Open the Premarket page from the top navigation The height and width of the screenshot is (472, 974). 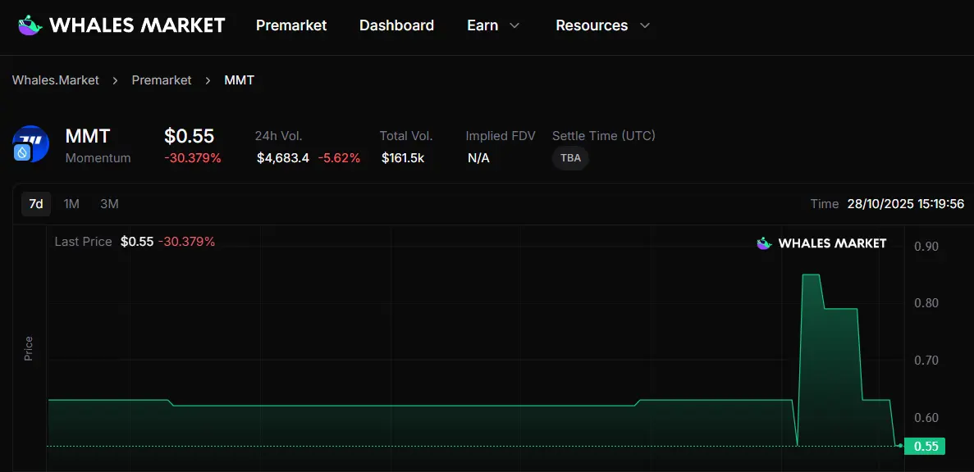(291, 25)
